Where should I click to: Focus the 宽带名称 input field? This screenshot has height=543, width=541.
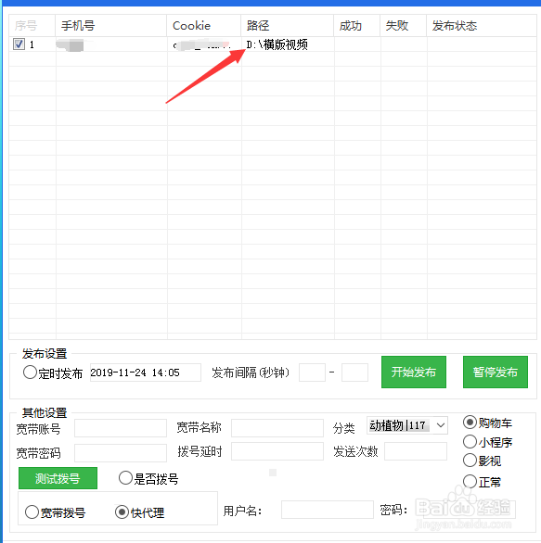[277, 428]
